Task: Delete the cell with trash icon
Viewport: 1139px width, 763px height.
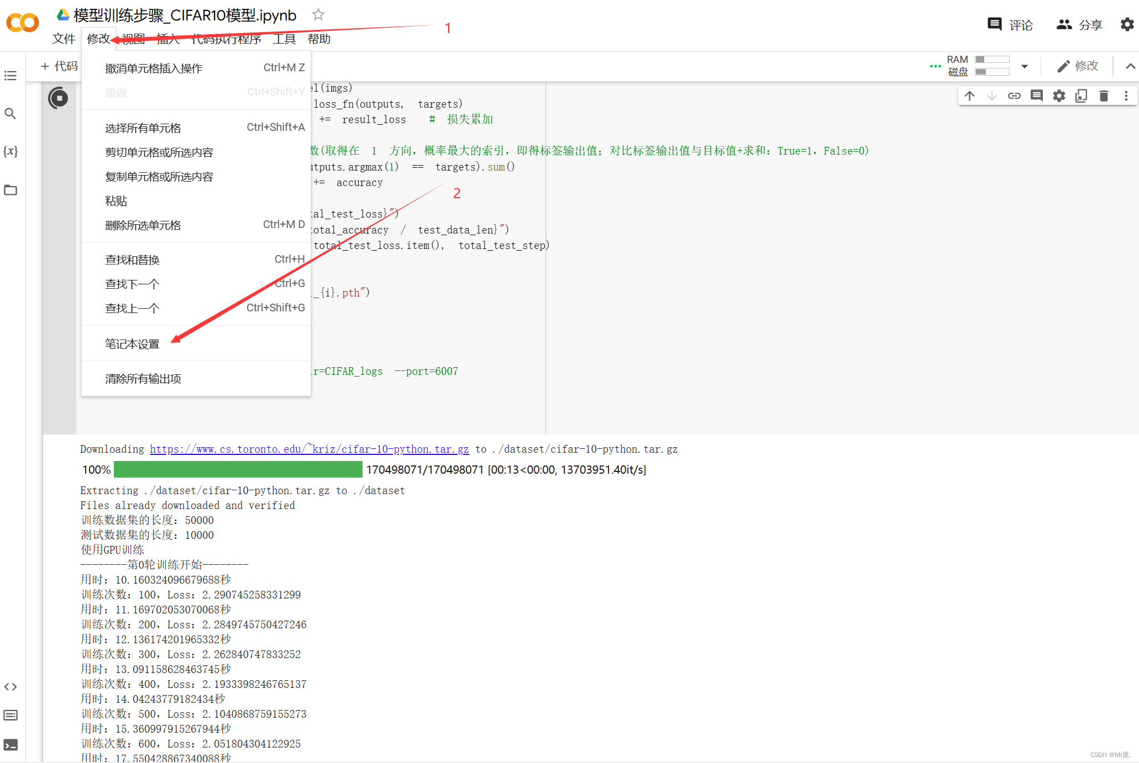Action: [x=1104, y=96]
